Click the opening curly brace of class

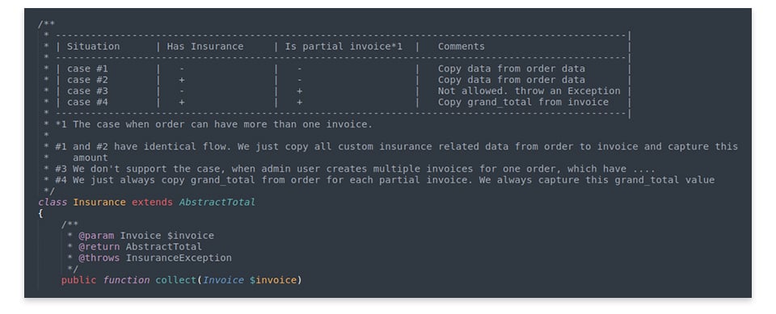[x=40, y=214]
